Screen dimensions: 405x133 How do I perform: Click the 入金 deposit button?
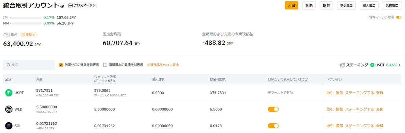pyautogui.click(x=292, y=5)
